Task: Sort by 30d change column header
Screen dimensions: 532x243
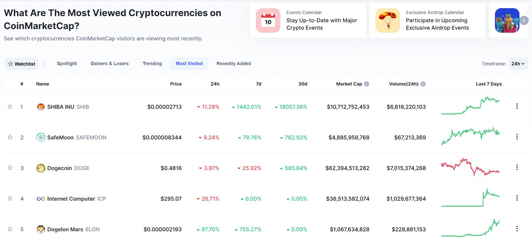Action: (x=303, y=84)
